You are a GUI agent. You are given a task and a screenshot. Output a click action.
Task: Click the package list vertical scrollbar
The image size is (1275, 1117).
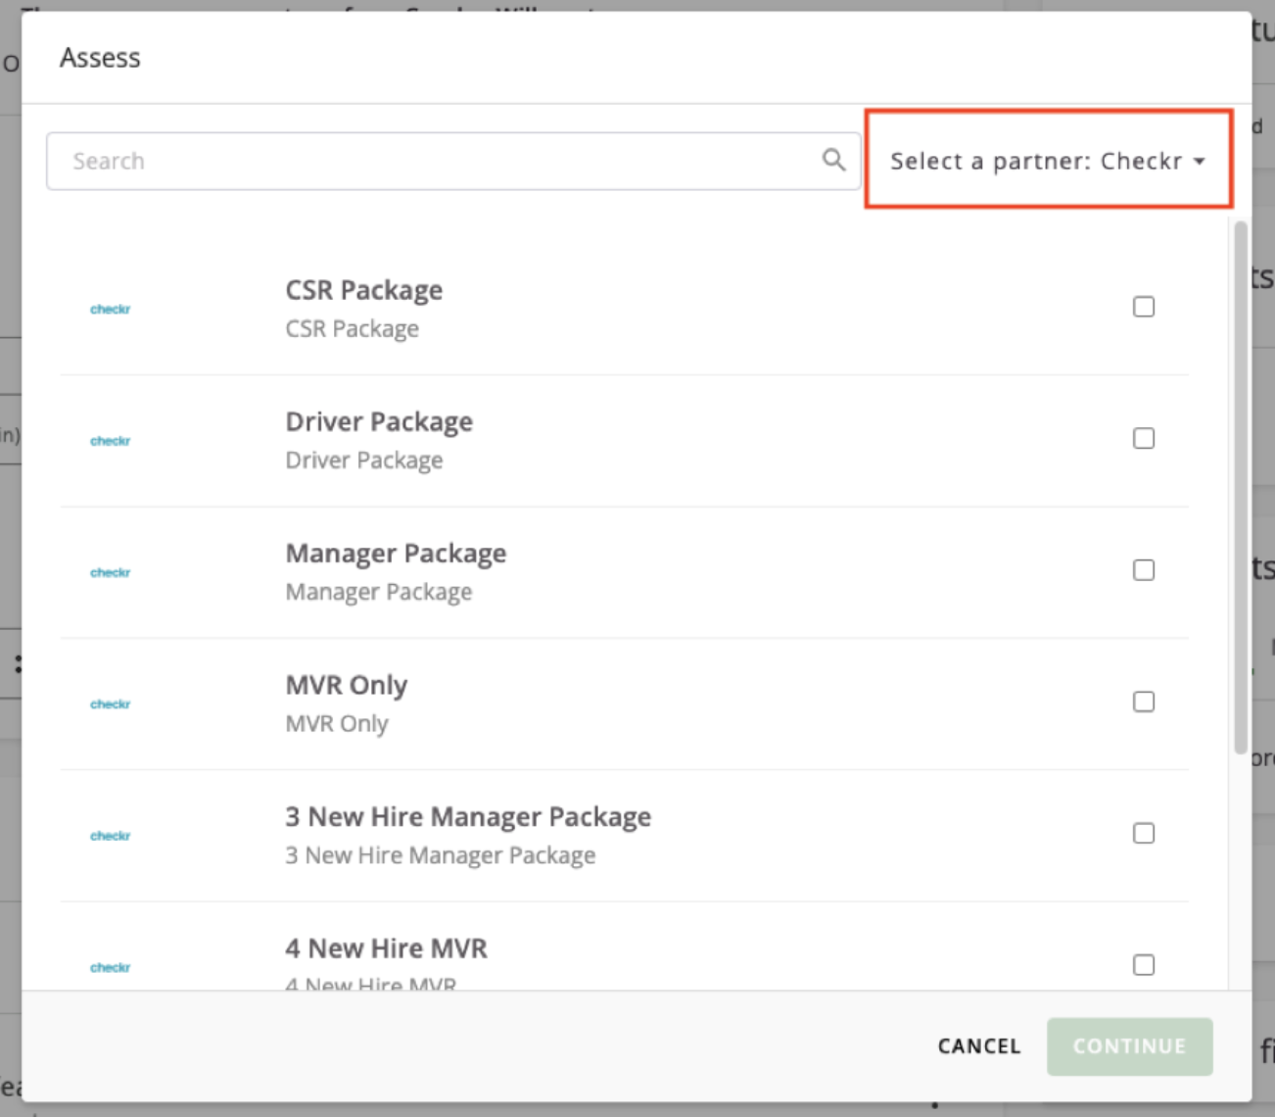pyautogui.click(x=1241, y=487)
